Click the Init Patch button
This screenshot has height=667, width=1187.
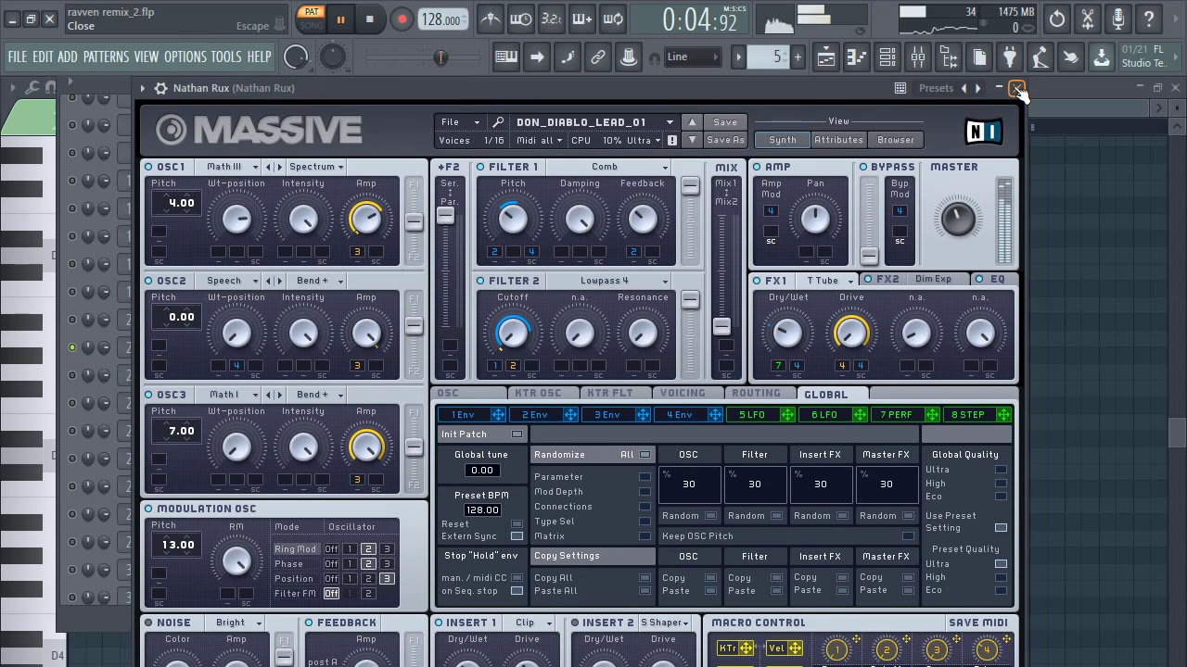[x=481, y=434]
